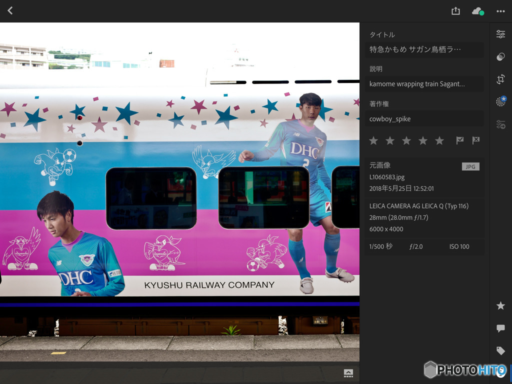The image size is (512, 384).
Task: Click the dimensions 6000 x 4000
Action: tap(386, 229)
